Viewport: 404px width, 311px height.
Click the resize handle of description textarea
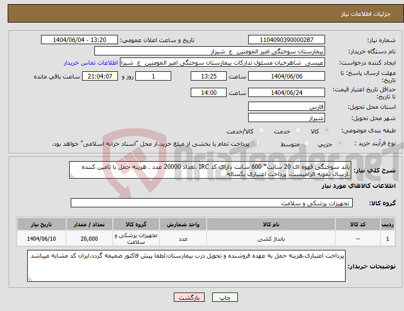tap(72, 176)
